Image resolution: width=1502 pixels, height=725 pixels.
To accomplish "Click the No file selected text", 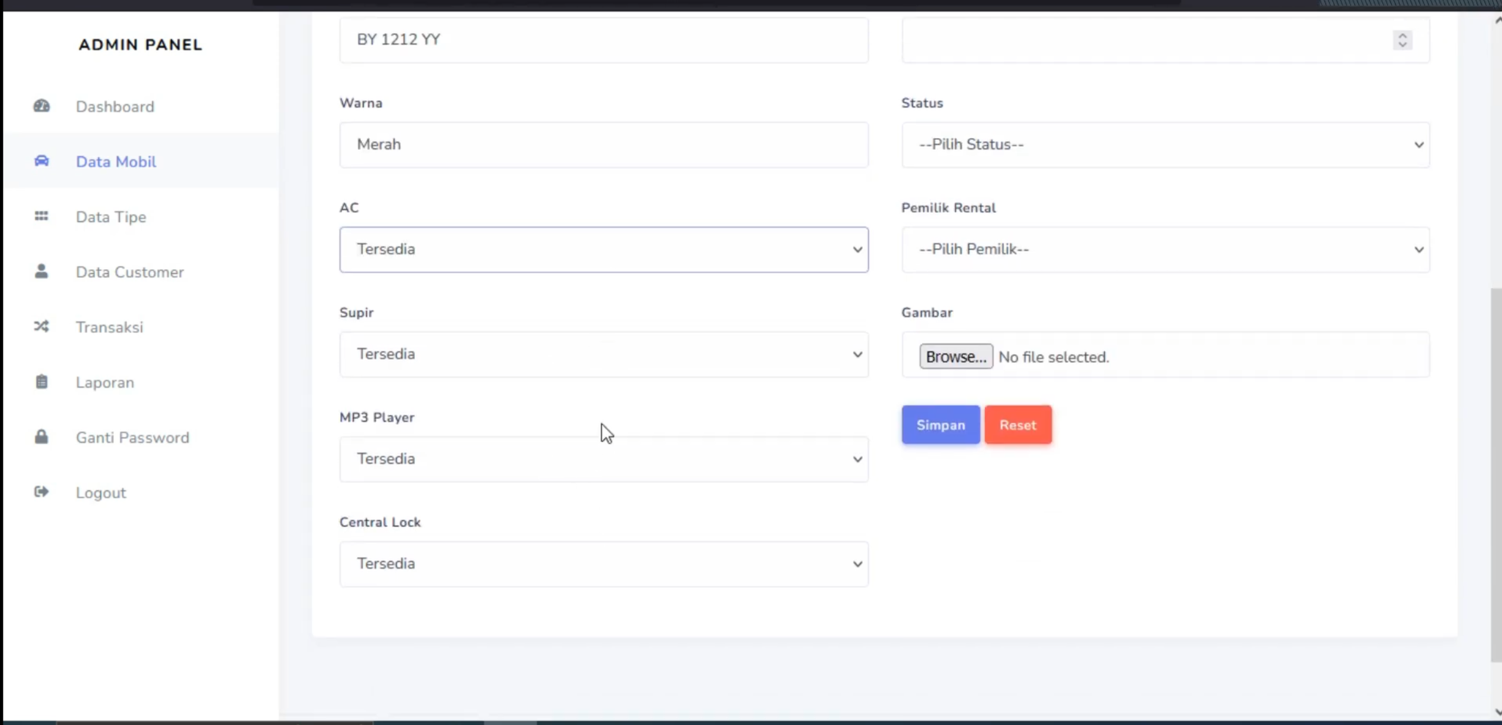I will tap(1054, 357).
